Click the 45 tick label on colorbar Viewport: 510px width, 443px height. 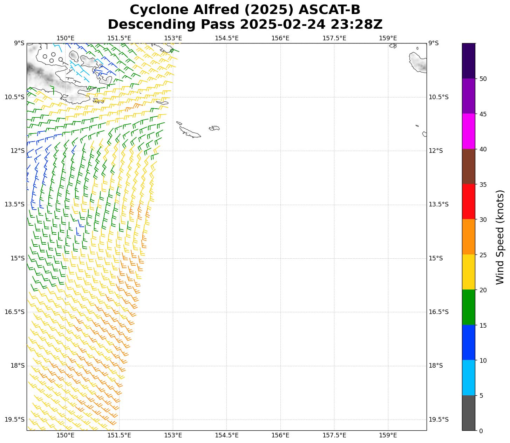coord(483,114)
